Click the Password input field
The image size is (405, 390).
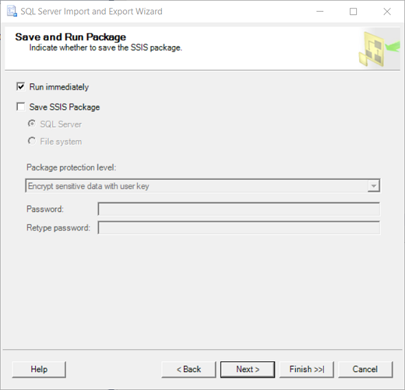pos(239,209)
